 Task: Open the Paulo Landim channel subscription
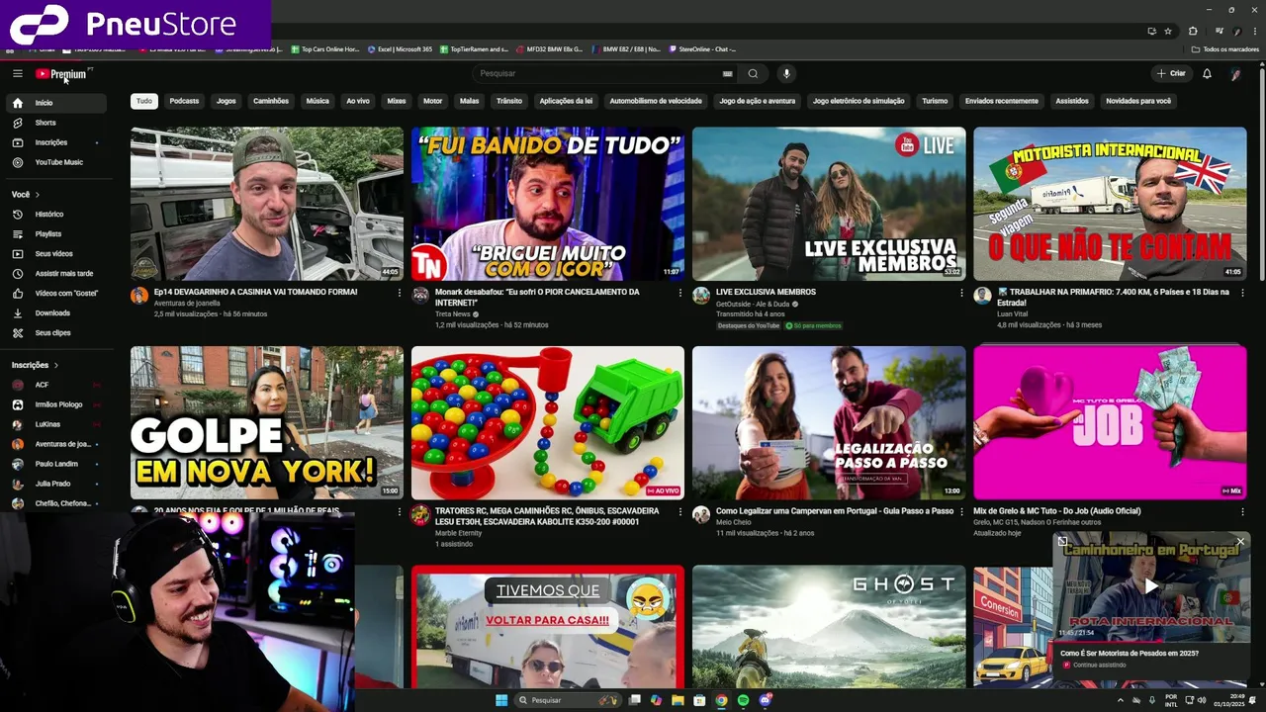point(58,464)
